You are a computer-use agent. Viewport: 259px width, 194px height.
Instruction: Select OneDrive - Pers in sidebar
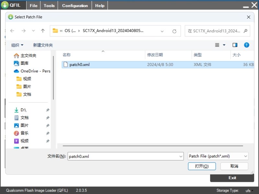32,71
